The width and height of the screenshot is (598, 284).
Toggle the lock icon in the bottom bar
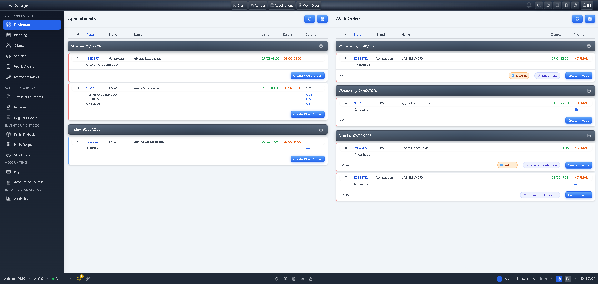[311, 279]
